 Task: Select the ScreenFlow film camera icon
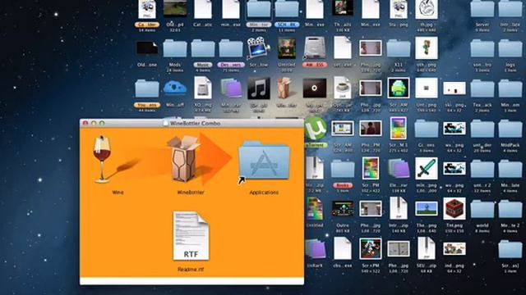259,48
